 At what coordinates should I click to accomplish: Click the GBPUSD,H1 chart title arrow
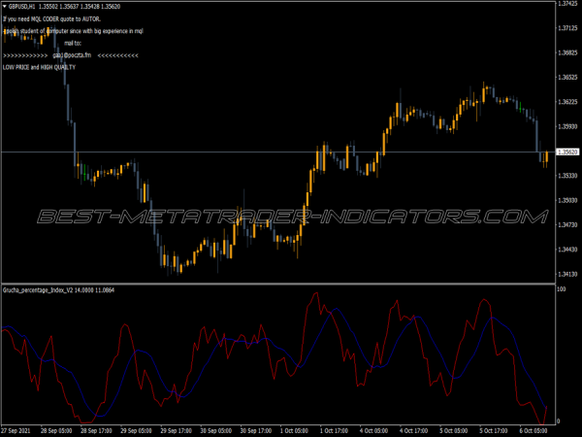click(x=5, y=7)
